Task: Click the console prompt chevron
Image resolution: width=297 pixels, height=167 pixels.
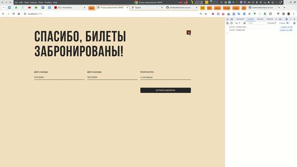Action: click(x=227, y=33)
